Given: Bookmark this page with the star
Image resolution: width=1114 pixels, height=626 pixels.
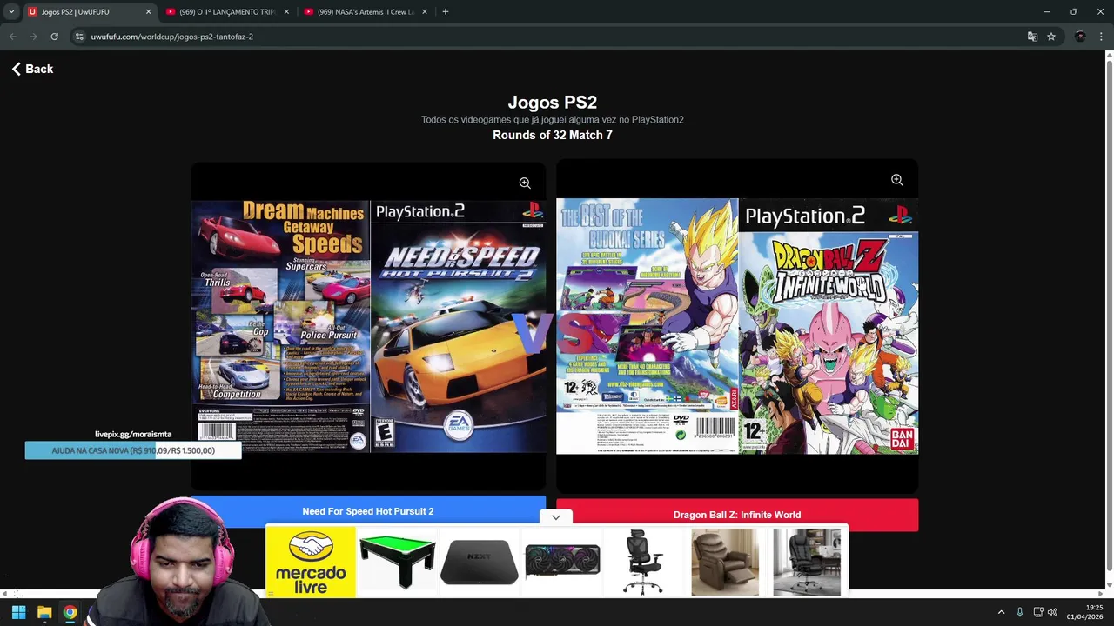Looking at the screenshot, I should 1051,37.
